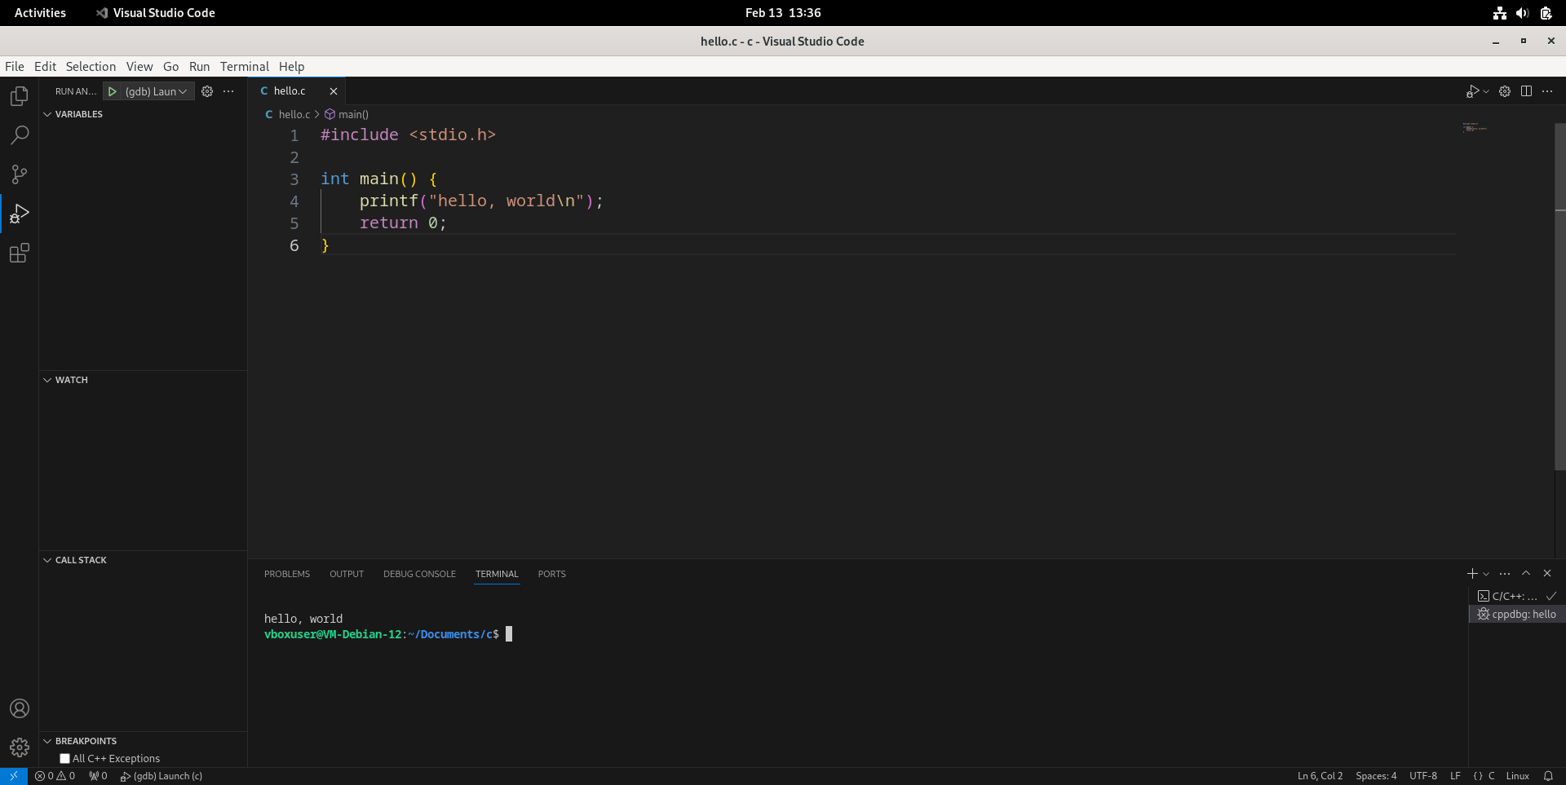Image resolution: width=1566 pixels, height=785 pixels.
Task: Click (gdb) Launch (c) in status bar
Action: (161, 776)
